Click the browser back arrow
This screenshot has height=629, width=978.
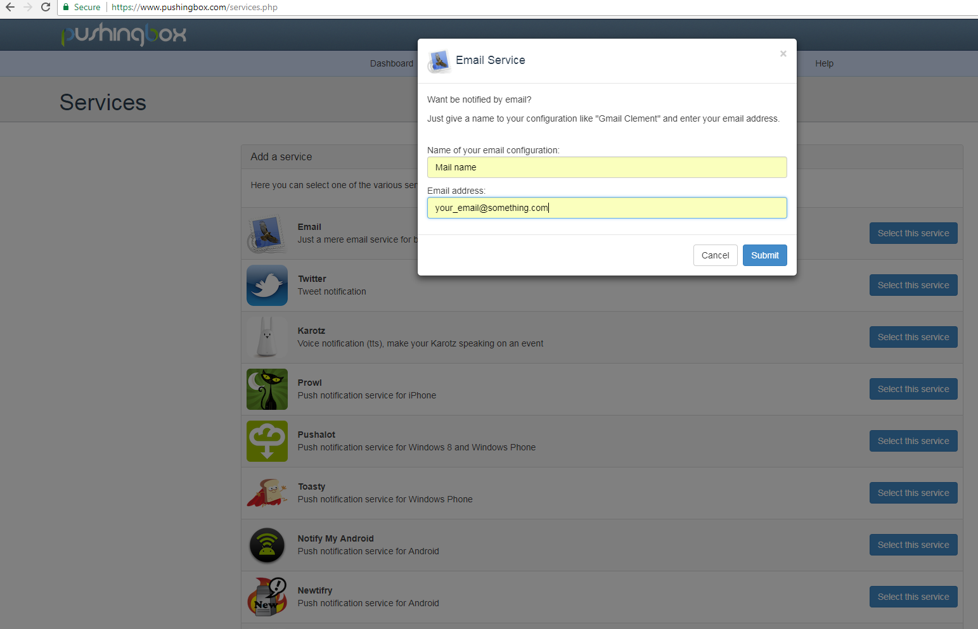[10, 7]
